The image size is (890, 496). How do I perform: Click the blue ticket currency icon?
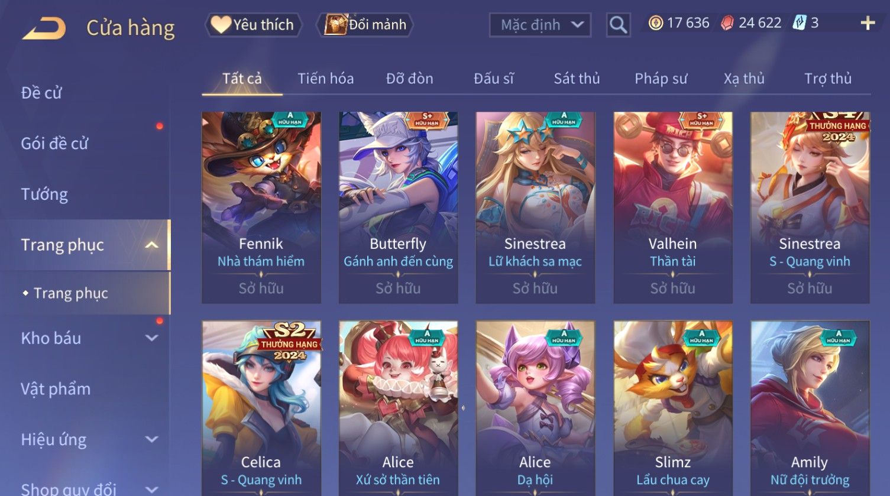click(x=800, y=23)
